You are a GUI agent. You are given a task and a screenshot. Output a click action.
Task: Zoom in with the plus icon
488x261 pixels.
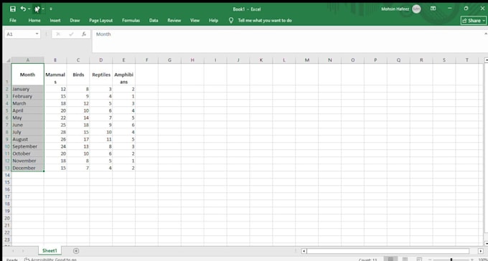(472, 260)
